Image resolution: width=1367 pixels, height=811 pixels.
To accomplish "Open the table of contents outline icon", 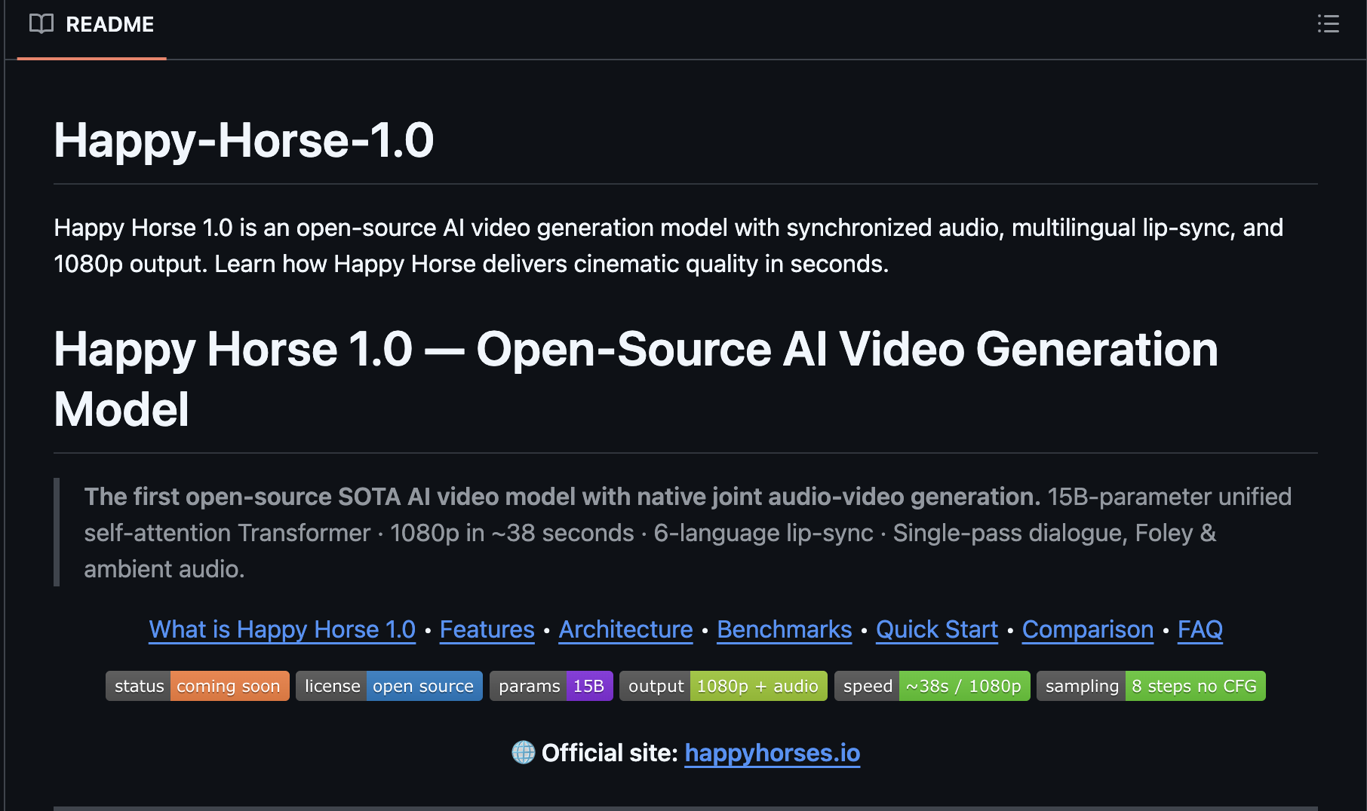I will [1329, 23].
